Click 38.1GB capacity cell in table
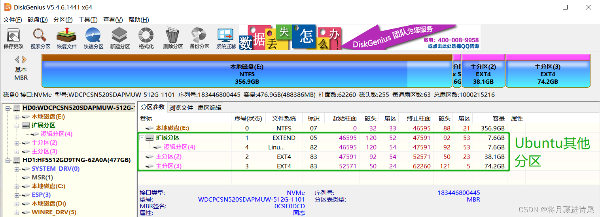The height and width of the screenshot is (217, 600). point(494,157)
